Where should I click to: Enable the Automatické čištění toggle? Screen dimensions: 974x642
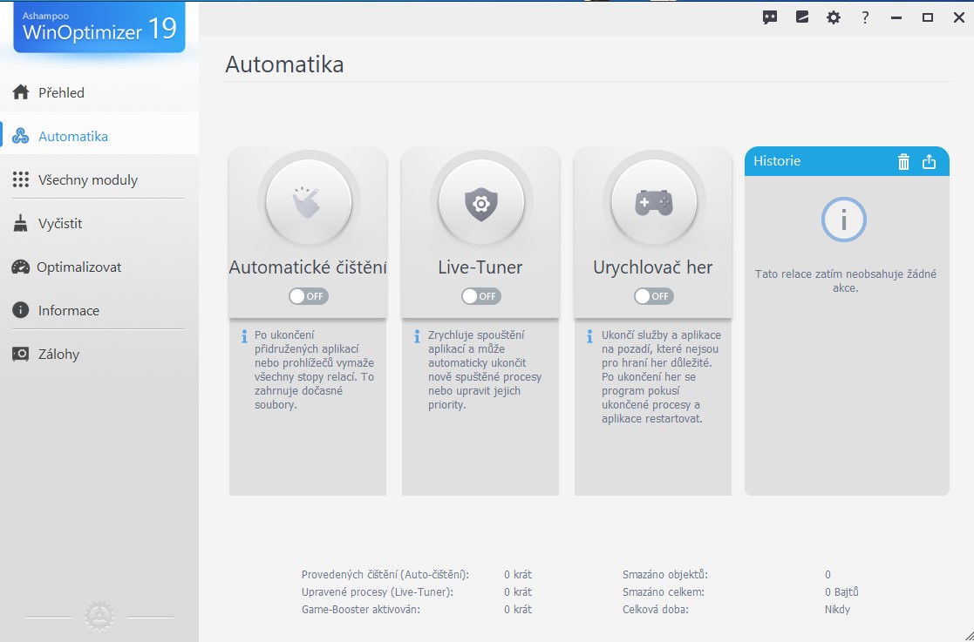[308, 296]
